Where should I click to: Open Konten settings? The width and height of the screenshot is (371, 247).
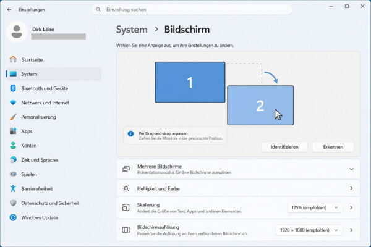tap(54, 146)
